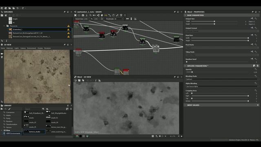Image resolution: width=261 pixels, height=147 pixels.
Task: Pin the Explorer panel
Action: (x=64, y=12)
